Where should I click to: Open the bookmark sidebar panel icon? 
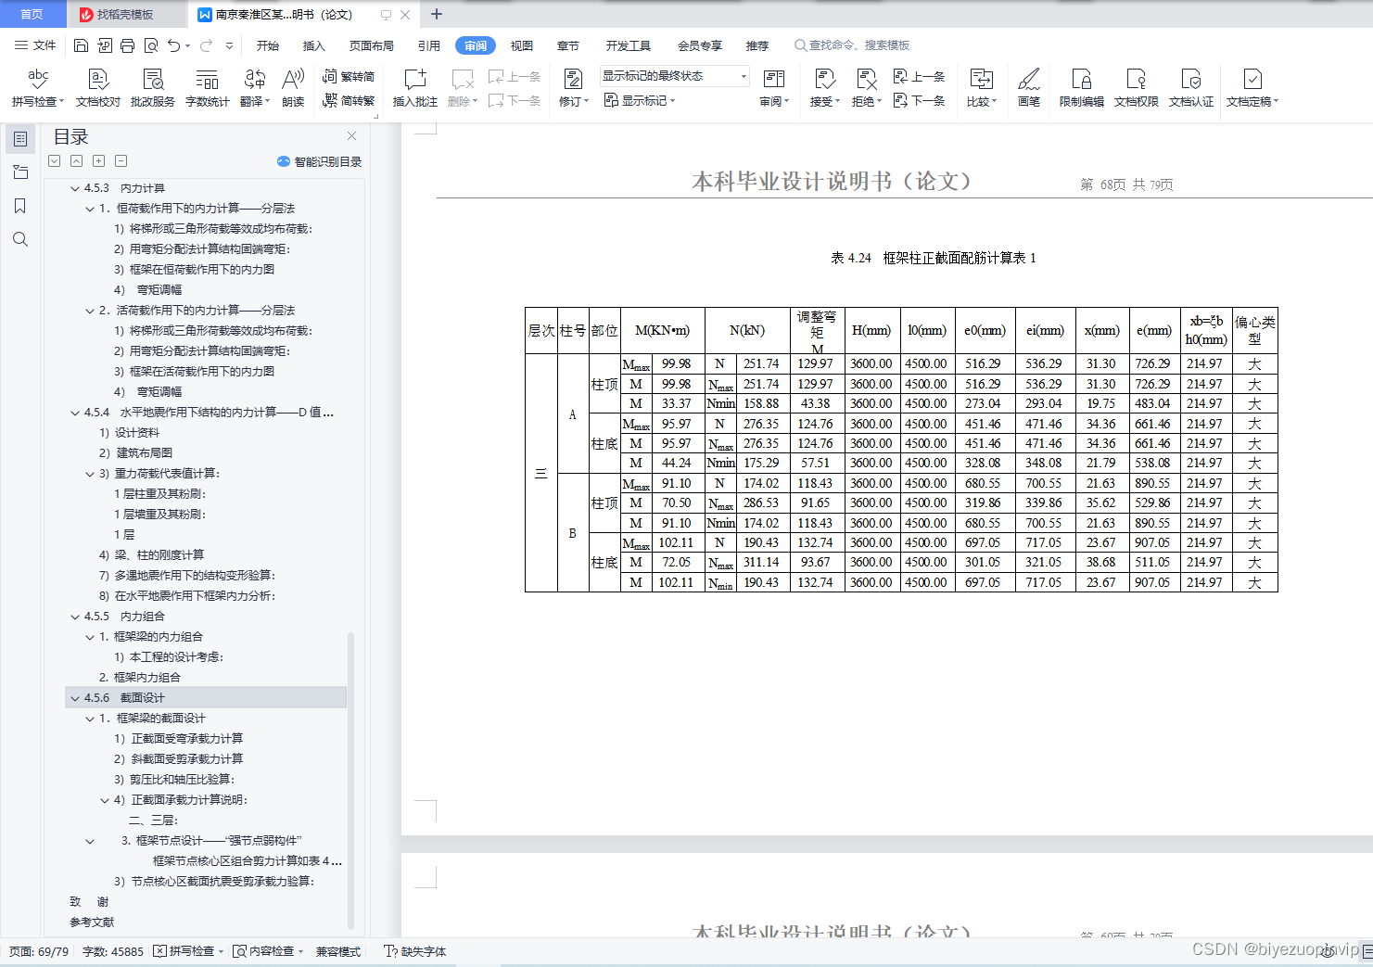tap(20, 206)
